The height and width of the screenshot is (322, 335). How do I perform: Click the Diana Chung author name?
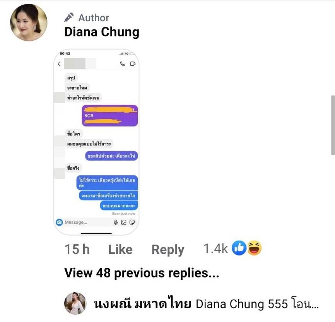tap(102, 32)
